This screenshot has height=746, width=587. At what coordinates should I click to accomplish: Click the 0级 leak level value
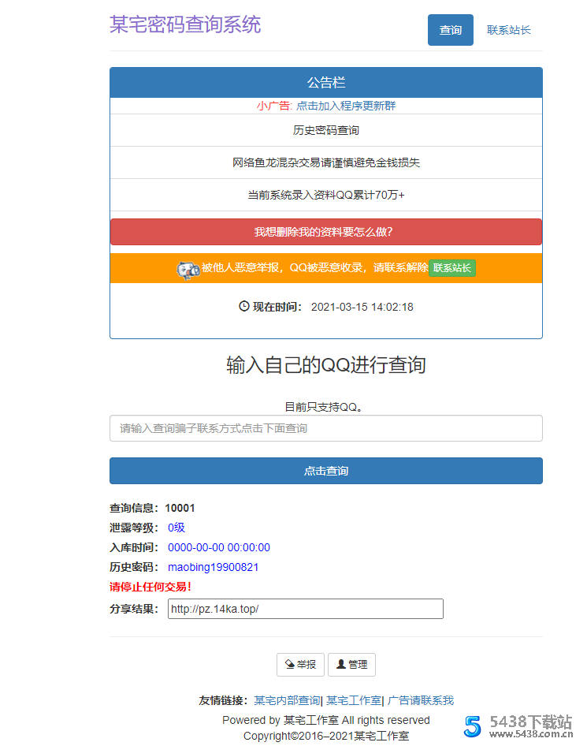point(176,528)
